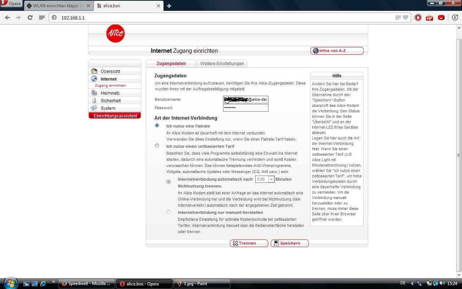Click the page vertical scrollbar
This screenshot has width=462, height=289.
[x=459, y=155]
